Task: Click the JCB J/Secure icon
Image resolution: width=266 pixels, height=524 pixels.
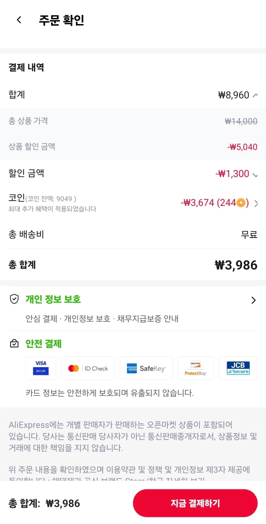Action: [x=238, y=368]
